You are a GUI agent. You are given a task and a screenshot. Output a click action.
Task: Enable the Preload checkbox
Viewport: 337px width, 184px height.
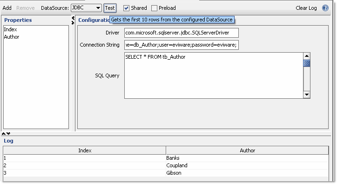[x=154, y=8]
